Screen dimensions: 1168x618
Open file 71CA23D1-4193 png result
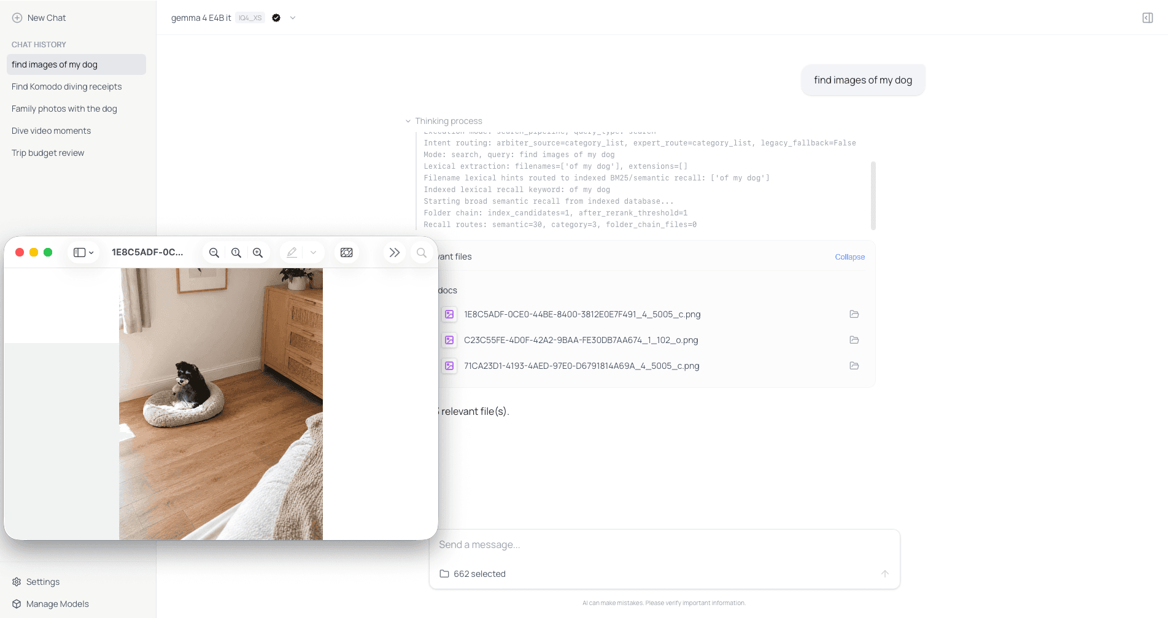pos(581,366)
